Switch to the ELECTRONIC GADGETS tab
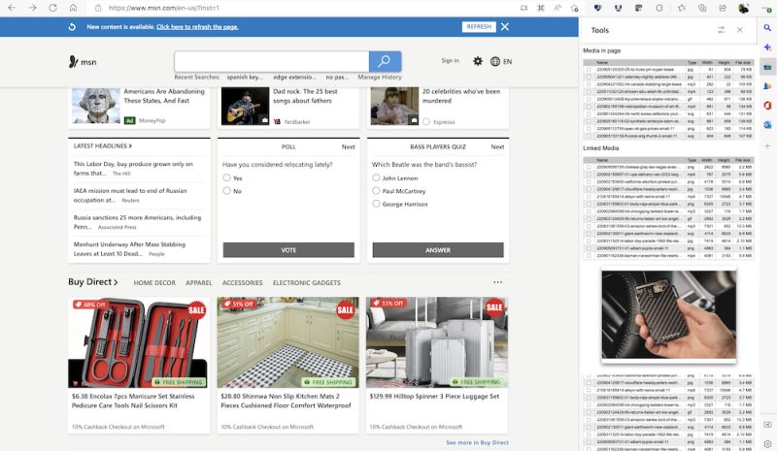The width and height of the screenshot is (777, 451). [306, 282]
